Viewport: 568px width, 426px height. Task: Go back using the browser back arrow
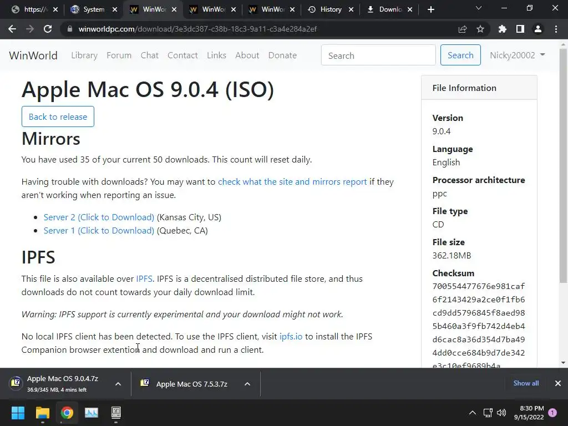[12, 29]
